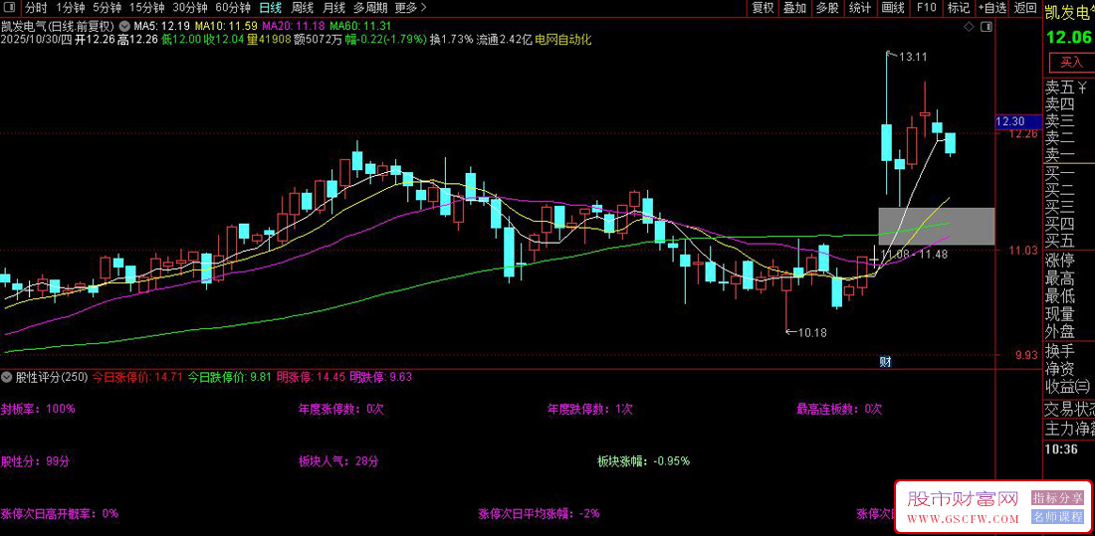The height and width of the screenshot is (536, 1095).
Task: Click the MA60: 11.31 indicator label
Action: pos(361,27)
